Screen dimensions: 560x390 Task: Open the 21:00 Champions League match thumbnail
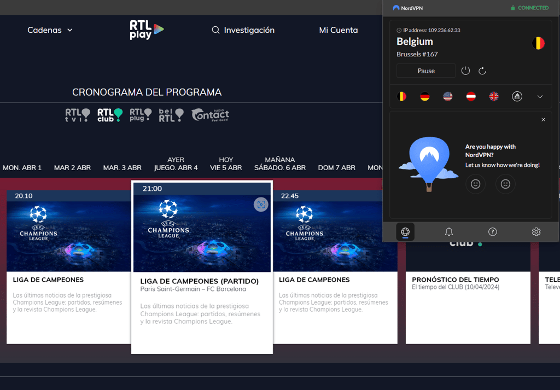[202, 233]
